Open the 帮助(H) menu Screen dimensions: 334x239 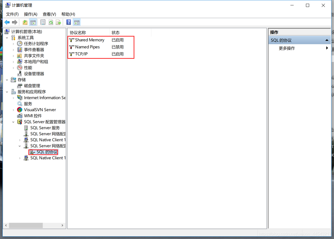(68, 14)
